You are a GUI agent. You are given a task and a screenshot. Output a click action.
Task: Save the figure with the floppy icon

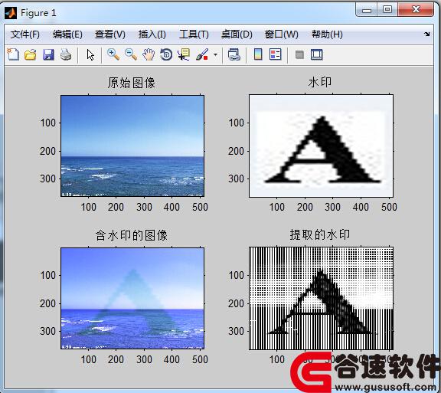tap(48, 54)
